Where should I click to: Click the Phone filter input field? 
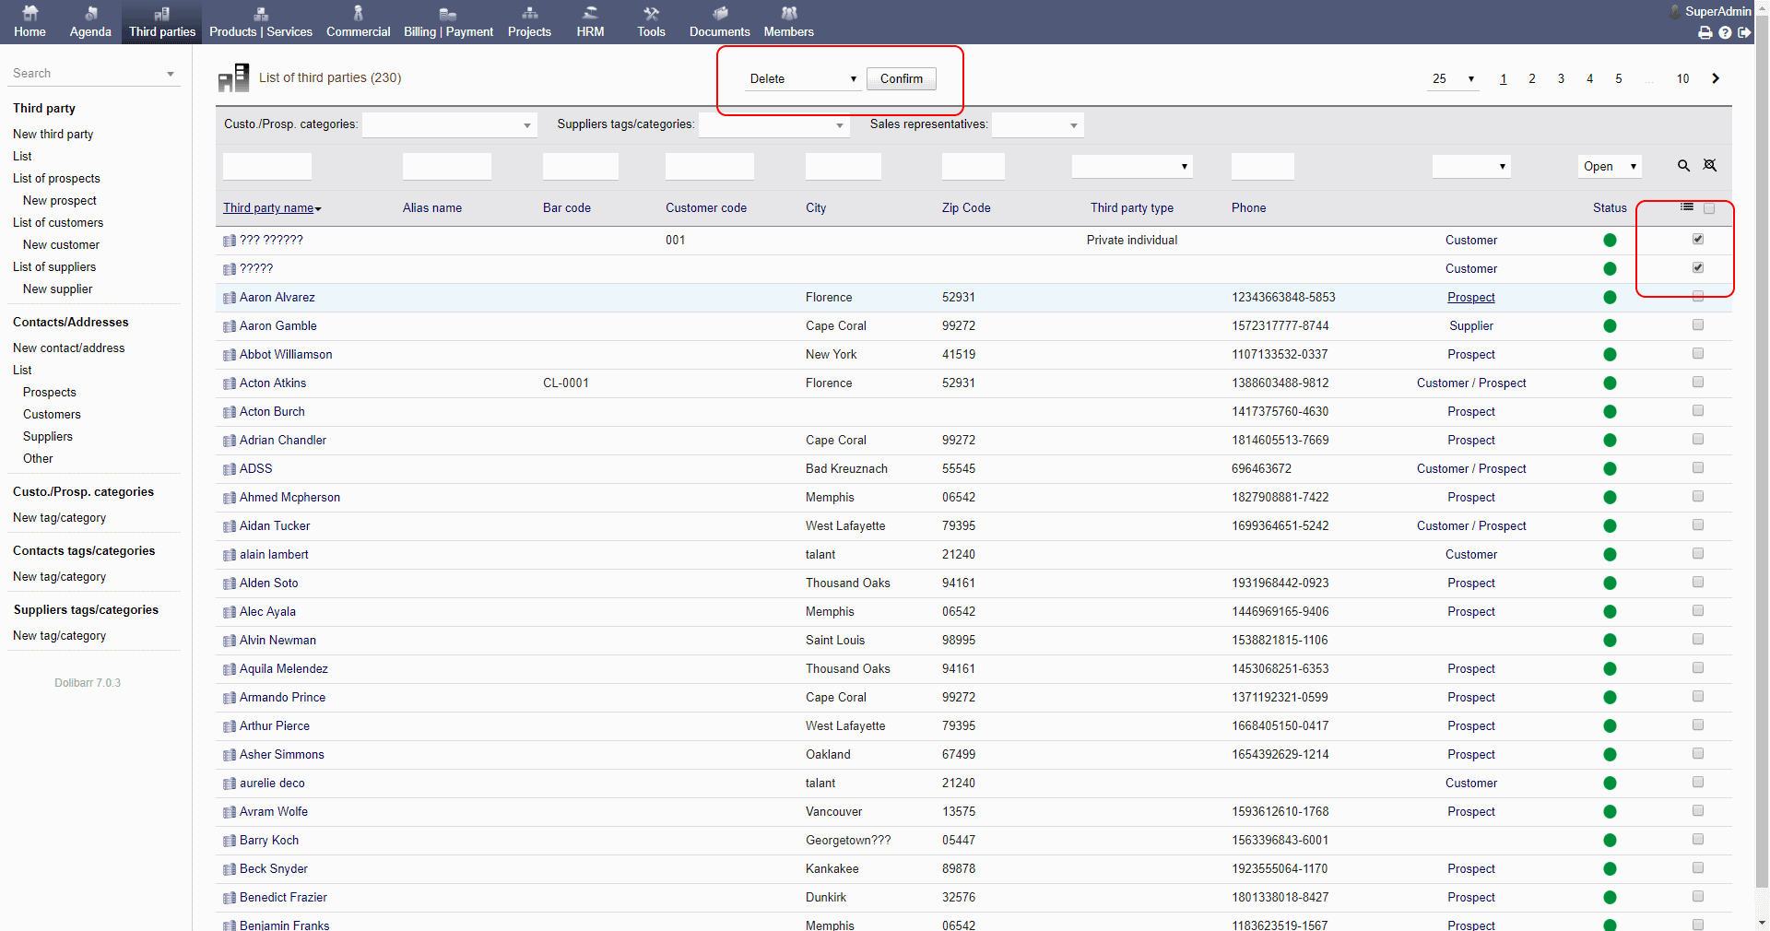[x=1263, y=166]
